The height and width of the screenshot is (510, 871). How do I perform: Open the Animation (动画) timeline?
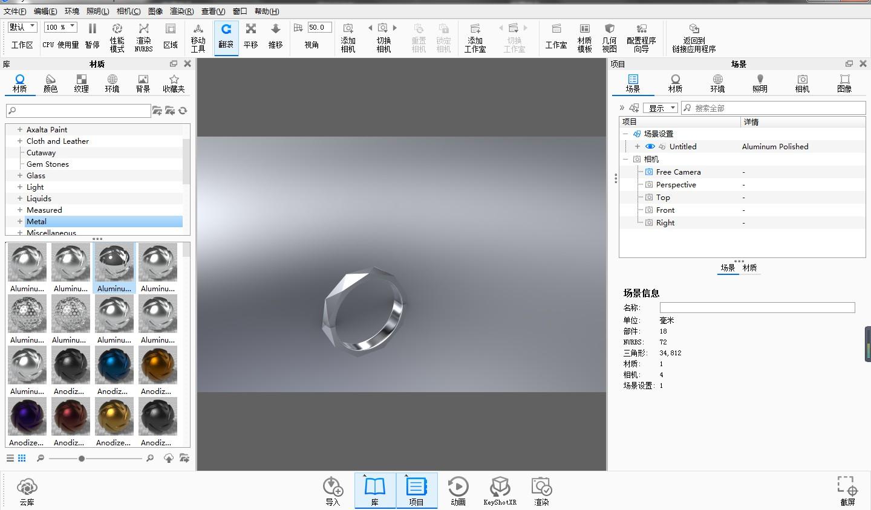[458, 491]
